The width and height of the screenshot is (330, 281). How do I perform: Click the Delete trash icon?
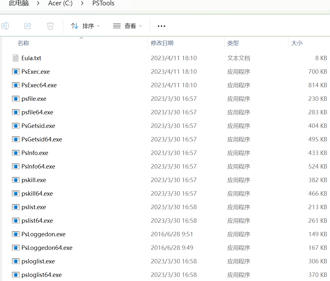50,26
